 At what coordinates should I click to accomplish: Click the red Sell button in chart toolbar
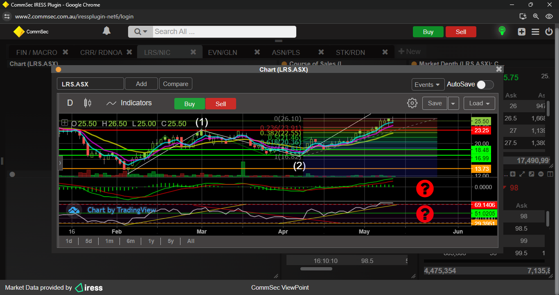(x=221, y=104)
